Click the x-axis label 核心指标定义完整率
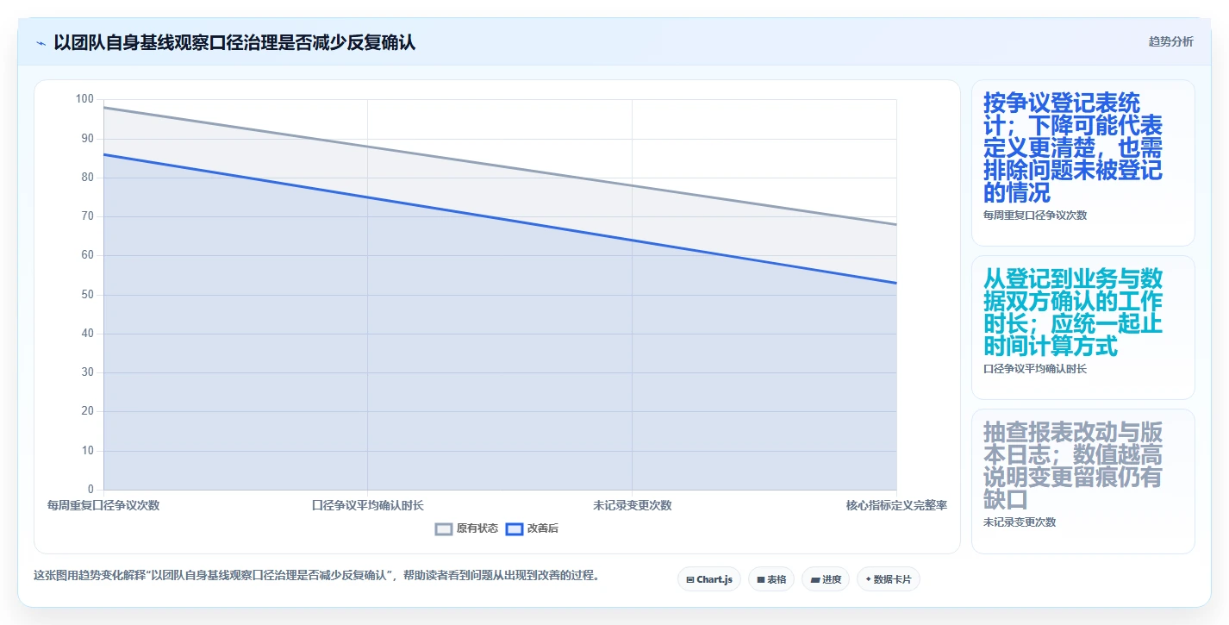1229x625 pixels. 896,505
